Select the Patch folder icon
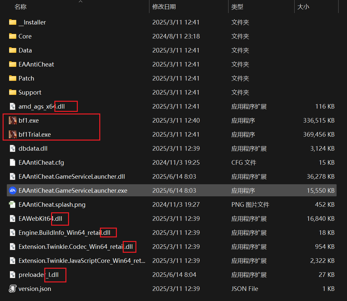 pos(13,78)
